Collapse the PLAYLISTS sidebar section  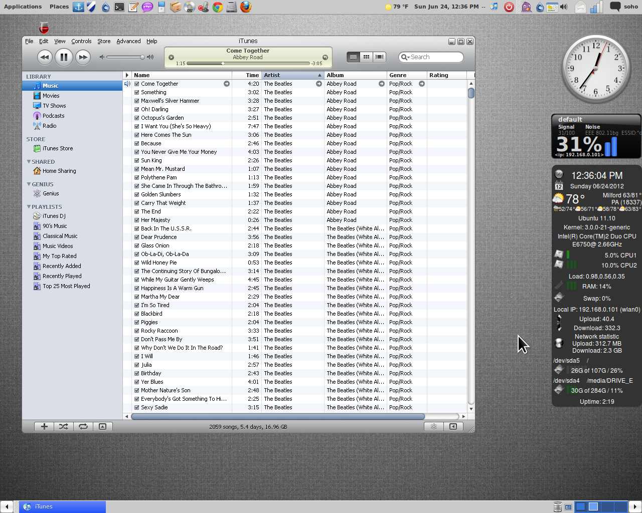click(x=29, y=206)
